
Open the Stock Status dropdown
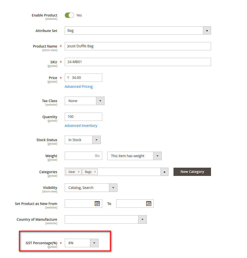83,140
